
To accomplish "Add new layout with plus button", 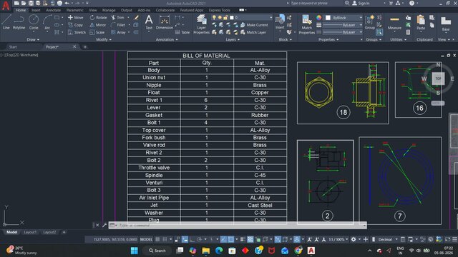I will tap(64, 232).
